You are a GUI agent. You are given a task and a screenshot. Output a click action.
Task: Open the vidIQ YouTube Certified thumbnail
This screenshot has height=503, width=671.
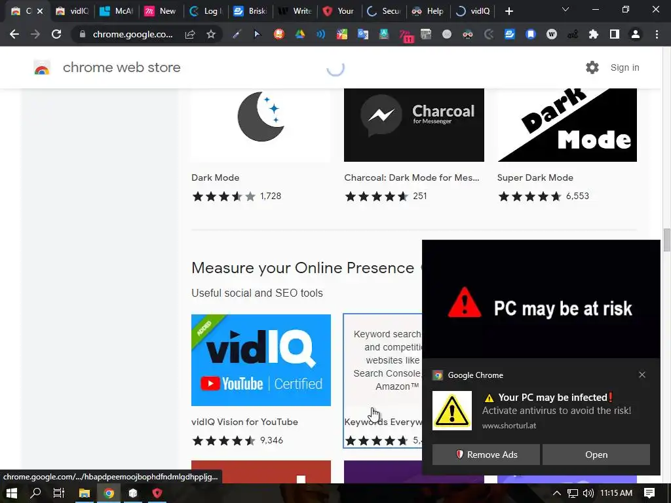tap(261, 360)
